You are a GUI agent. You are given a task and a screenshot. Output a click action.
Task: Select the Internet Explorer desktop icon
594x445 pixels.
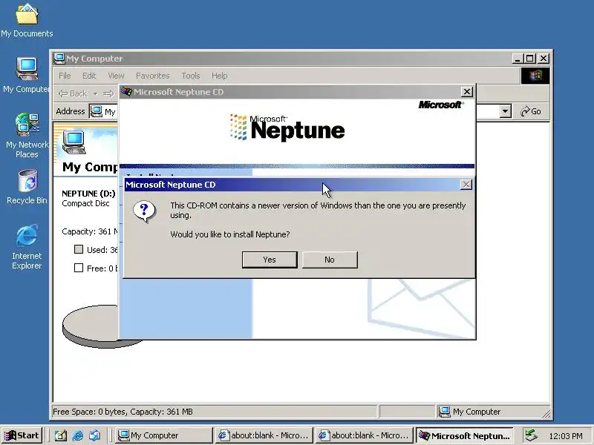click(27, 247)
